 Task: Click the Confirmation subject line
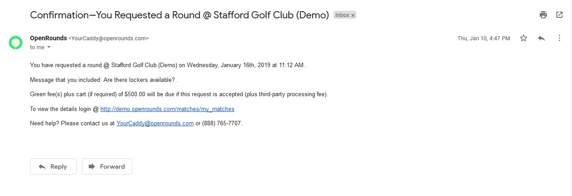180,15
